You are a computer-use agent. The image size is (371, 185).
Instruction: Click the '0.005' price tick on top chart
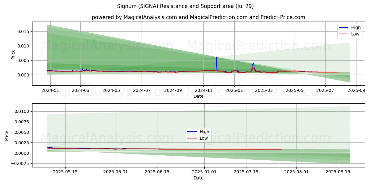point(24,60)
